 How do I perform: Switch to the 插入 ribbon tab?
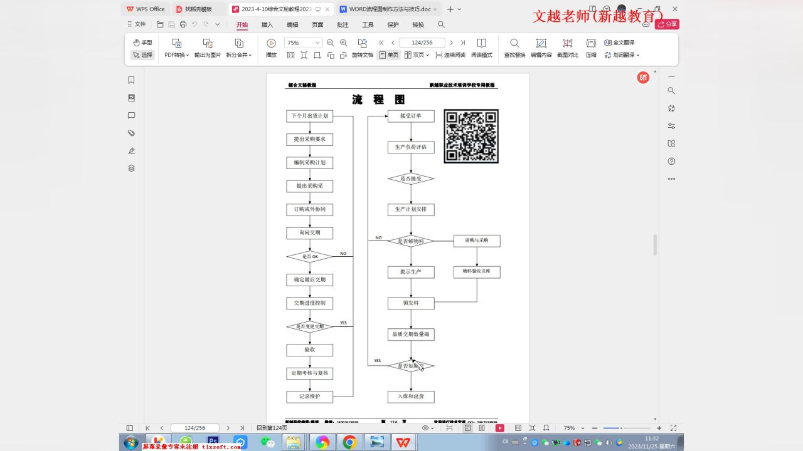point(266,24)
